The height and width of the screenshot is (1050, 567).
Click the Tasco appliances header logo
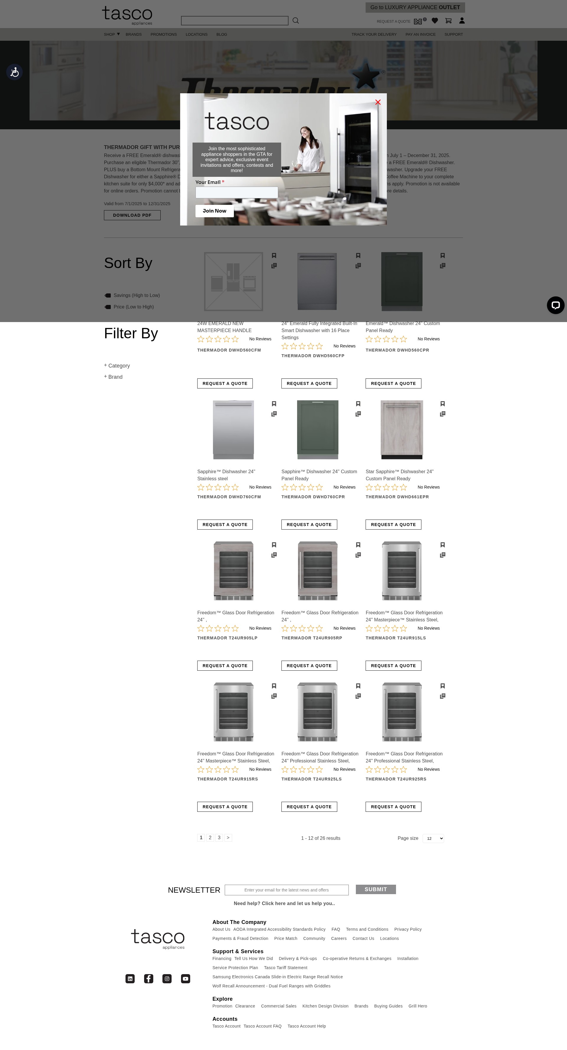(x=127, y=15)
